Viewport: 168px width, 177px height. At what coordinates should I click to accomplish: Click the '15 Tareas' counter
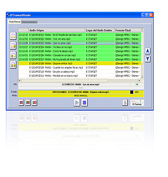137,104
